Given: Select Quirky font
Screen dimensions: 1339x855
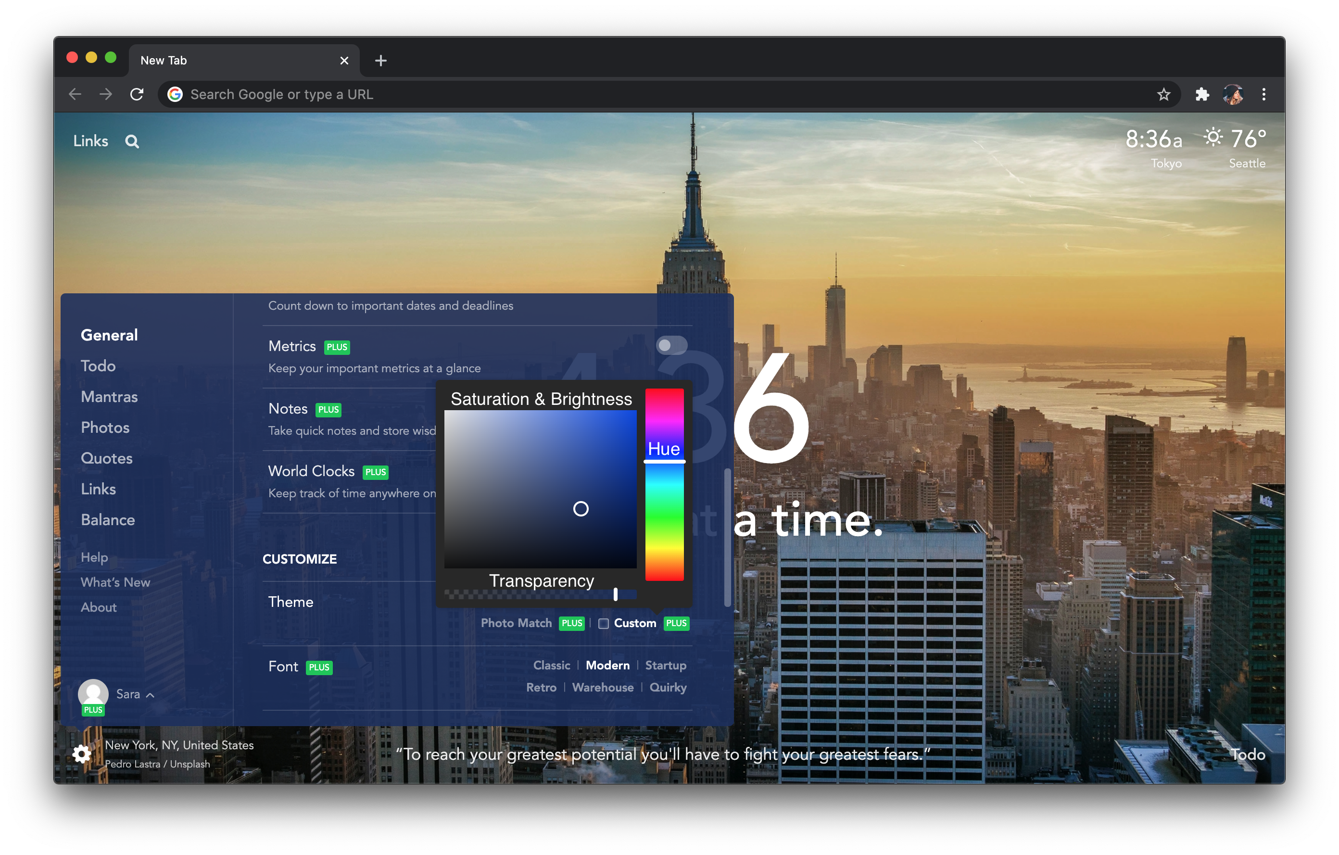Looking at the screenshot, I should pos(668,688).
